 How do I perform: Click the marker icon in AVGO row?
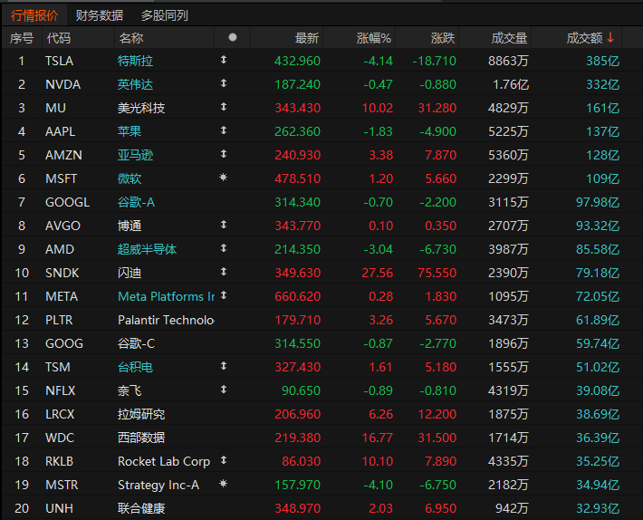pos(224,225)
